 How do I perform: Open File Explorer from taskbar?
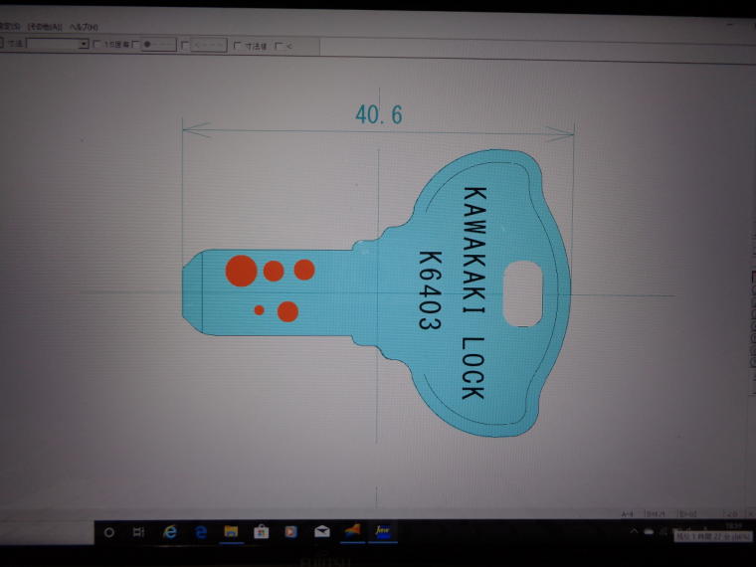tap(231, 532)
